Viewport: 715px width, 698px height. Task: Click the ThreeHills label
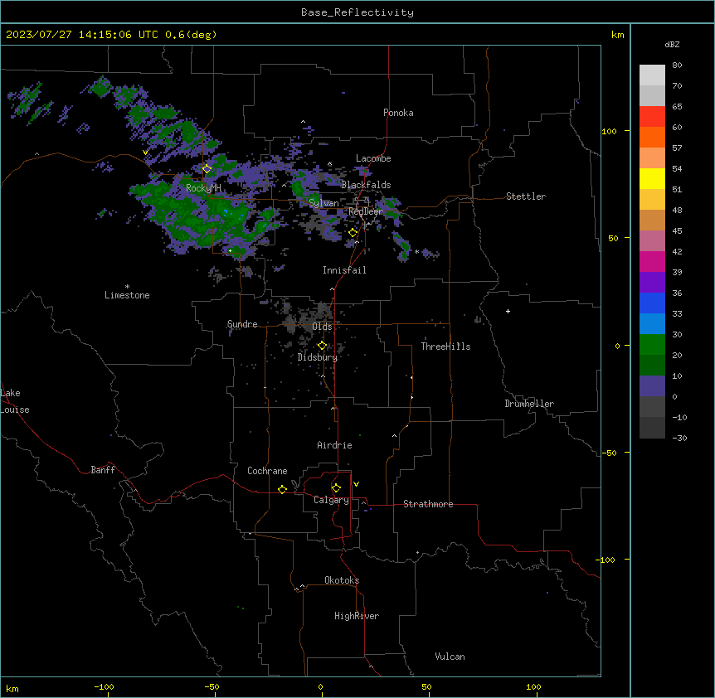[445, 347]
